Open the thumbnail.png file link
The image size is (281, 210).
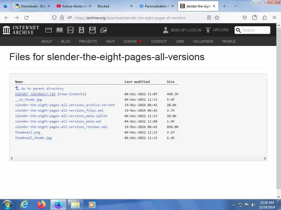[28, 132]
